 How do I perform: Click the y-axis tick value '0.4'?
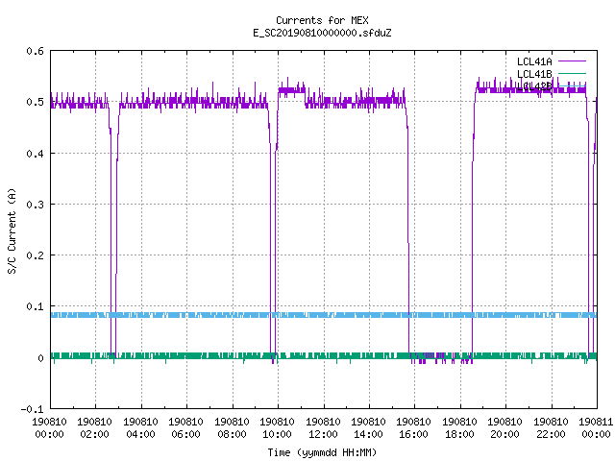click(35, 154)
